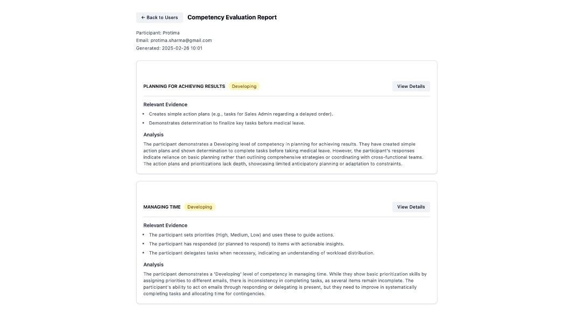This screenshot has width=569, height=312.
Task: Click the Managing Time section heading
Action: pyautogui.click(x=162, y=207)
